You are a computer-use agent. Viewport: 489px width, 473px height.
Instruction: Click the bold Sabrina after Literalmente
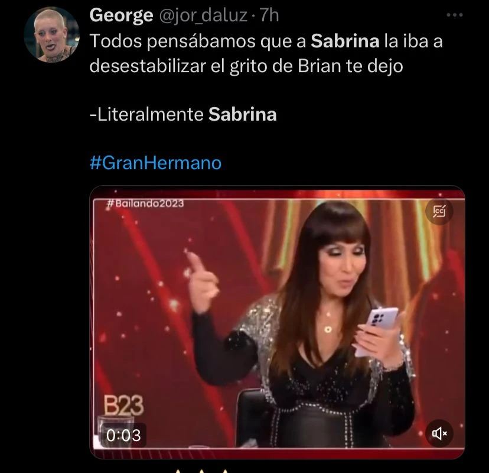242,114
